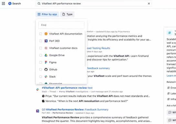Check the Vitafleet API documentation checkbox
Screen dimensions: 176x124
click(41, 34)
